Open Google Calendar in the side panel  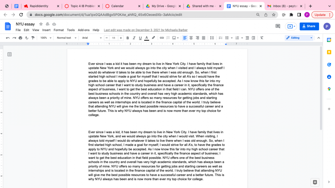coord(329,40)
